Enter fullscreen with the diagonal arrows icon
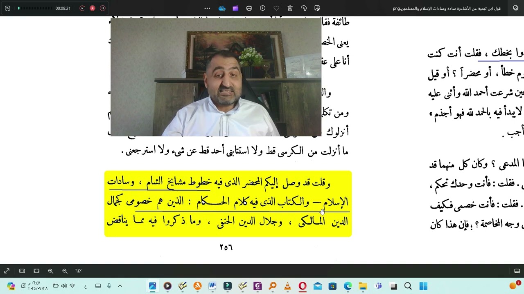 pos(7,271)
